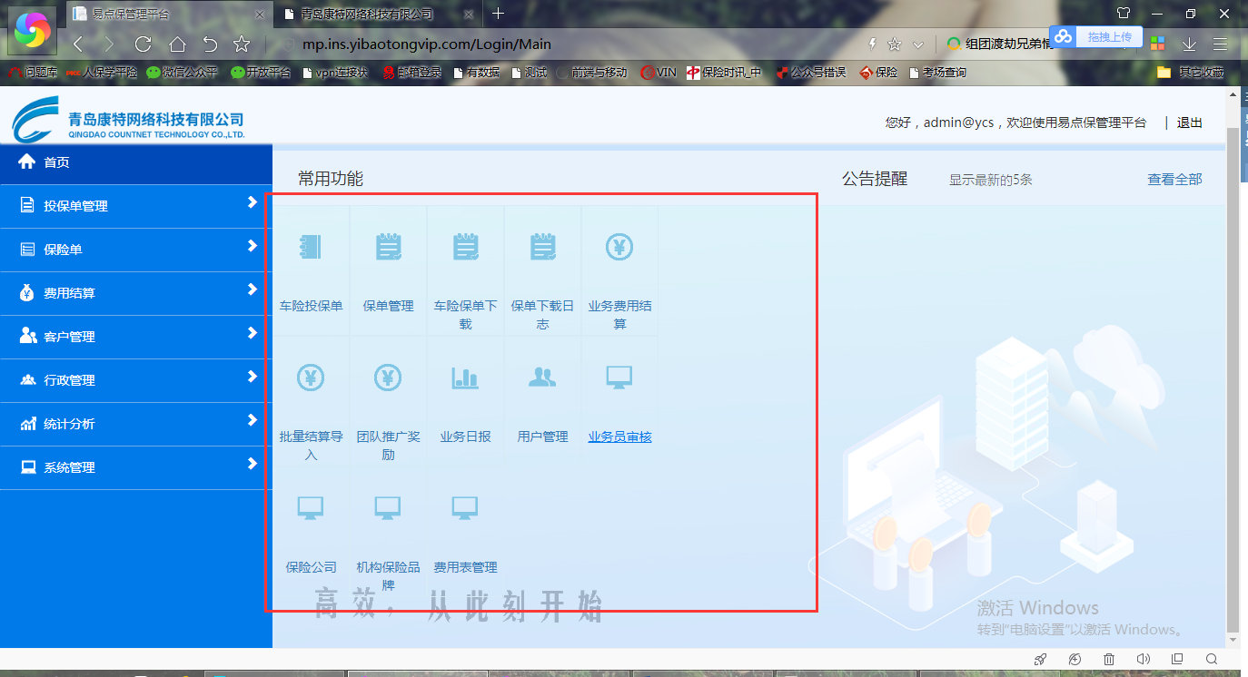Open the 其它收藏 bookmarks folder
Viewport: 1248px width, 677px height.
pos(1192,73)
